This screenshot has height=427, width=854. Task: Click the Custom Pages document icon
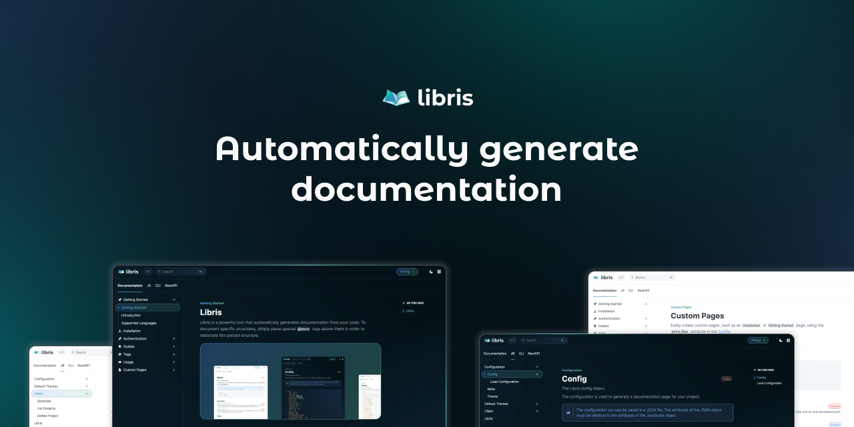(x=120, y=370)
